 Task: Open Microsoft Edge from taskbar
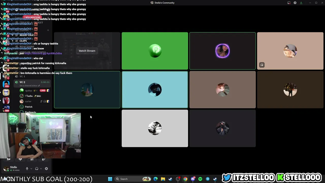(156, 179)
